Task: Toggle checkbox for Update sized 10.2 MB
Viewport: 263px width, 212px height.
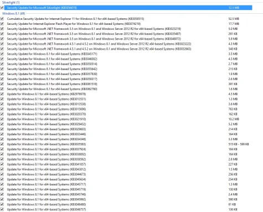Action: (x=2, y=119)
